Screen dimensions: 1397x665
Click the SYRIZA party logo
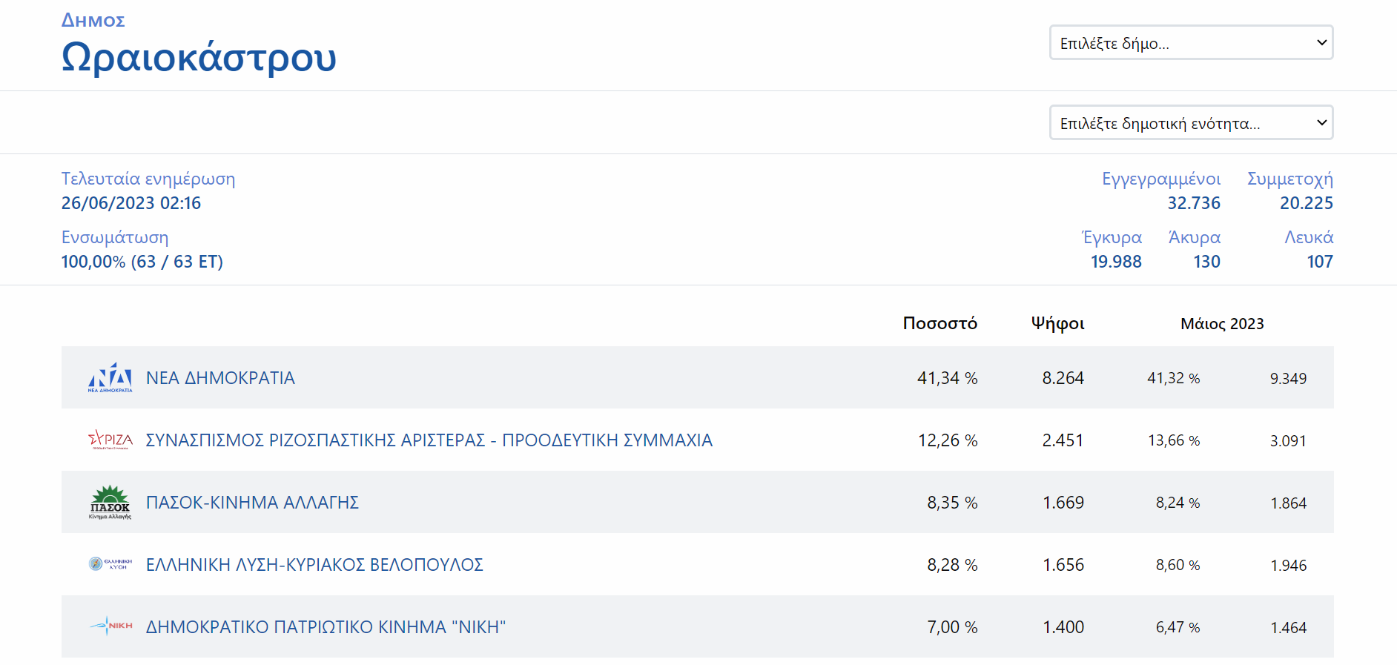110,440
